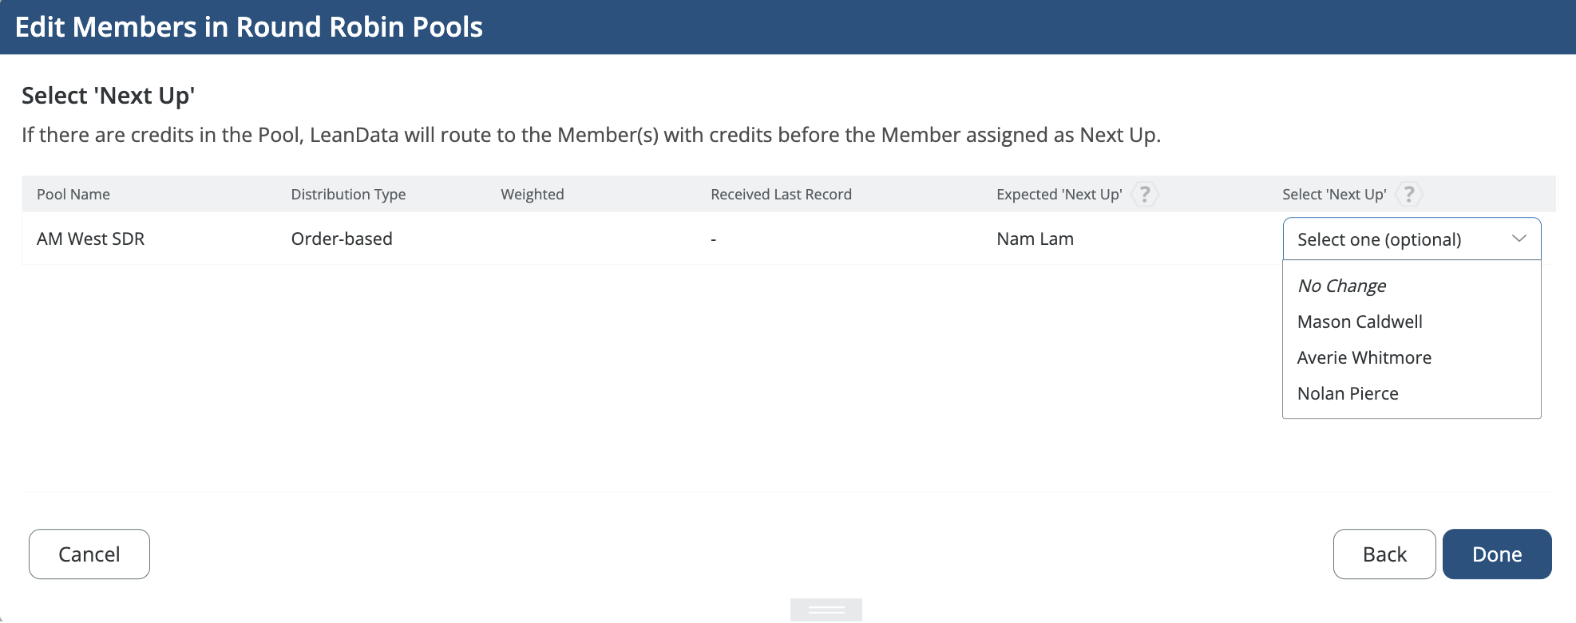Click the Order-based distribution type cell
Viewport: 1576px width, 623px height.
pyautogui.click(x=342, y=239)
